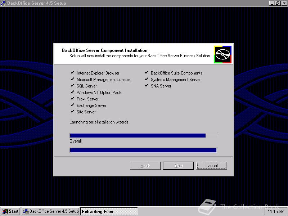The height and width of the screenshot is (216, 288).
Task: Click the current task progress bar
Action: point(144,136)
